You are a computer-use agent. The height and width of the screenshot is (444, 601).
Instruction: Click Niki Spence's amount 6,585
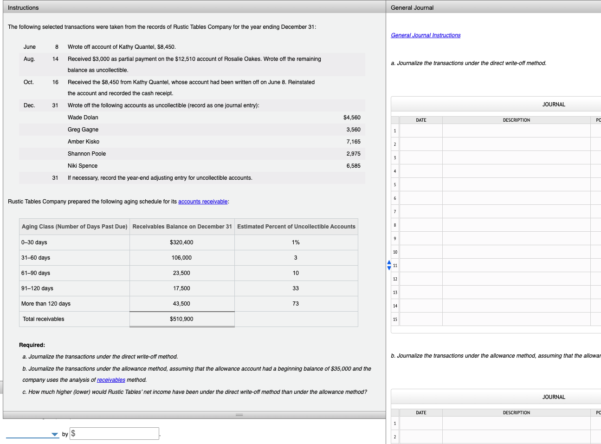pyautogui.click(x=353, y=166)
